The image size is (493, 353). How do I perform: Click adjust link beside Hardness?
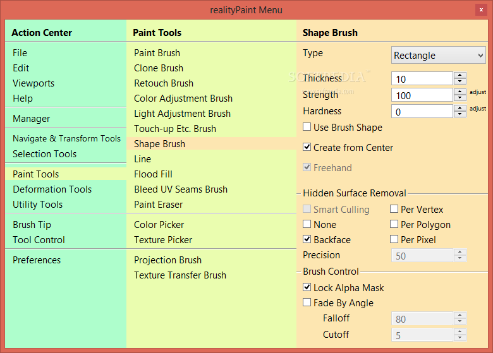(x=478, y=109)
